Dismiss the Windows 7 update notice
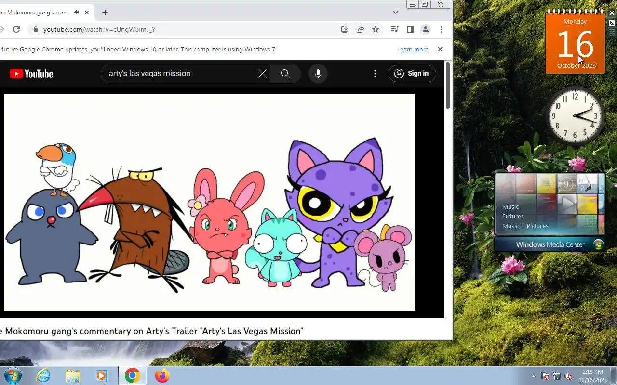This screenshot has height=385, width=617. click(440, 49)
